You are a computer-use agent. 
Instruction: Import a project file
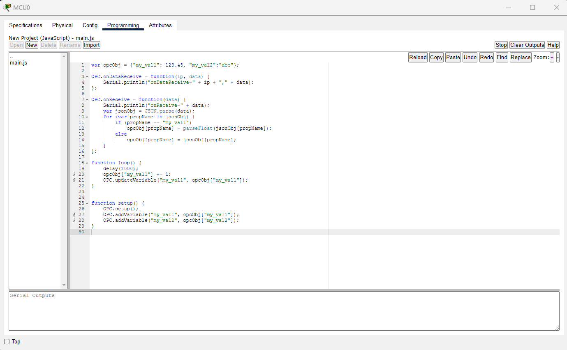91,45
